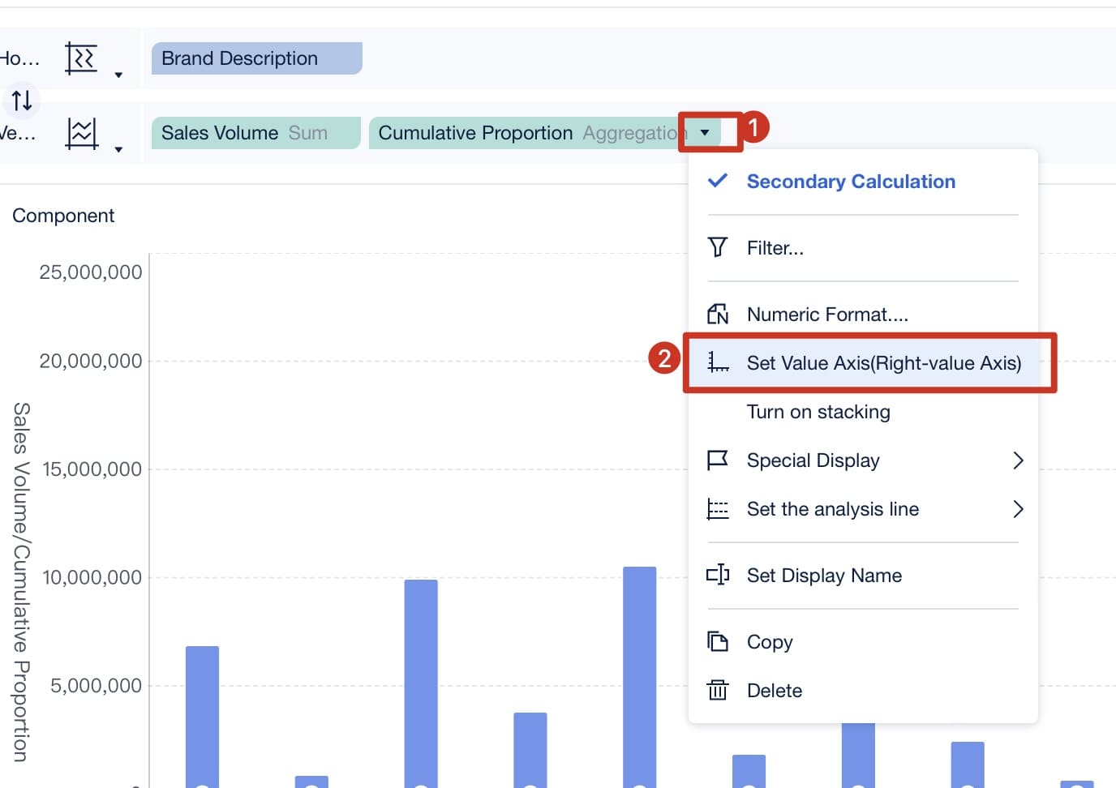Toggle the Secondary Calculation checkmark
1116x788 pixels.
coord(718,181)
